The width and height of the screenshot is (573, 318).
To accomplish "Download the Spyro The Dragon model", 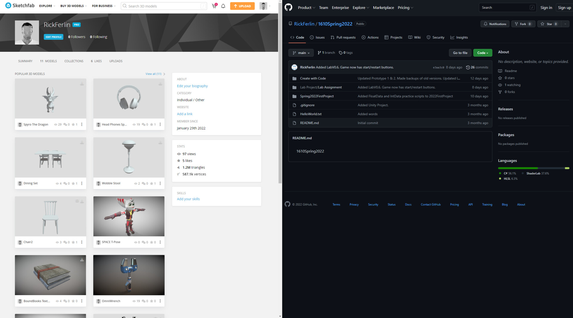I will (x=82, y=84).
